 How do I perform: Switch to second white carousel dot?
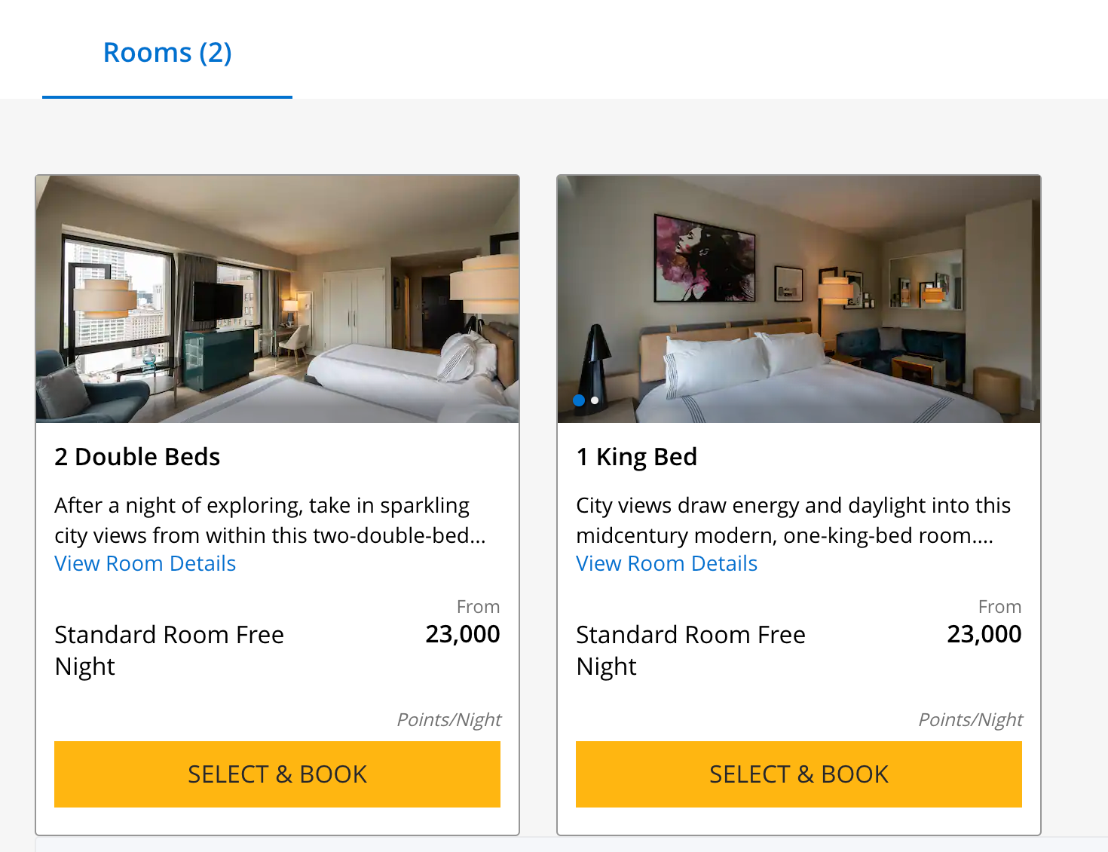(x=595, y=400)
